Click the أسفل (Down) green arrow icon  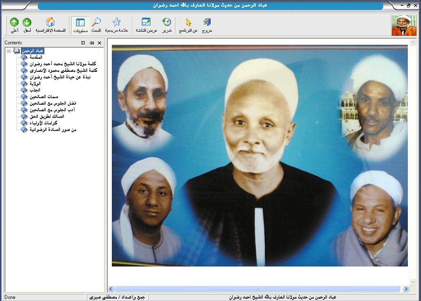point(27,23)
